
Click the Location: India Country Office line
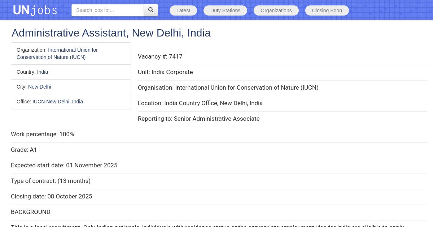(200, 103)
